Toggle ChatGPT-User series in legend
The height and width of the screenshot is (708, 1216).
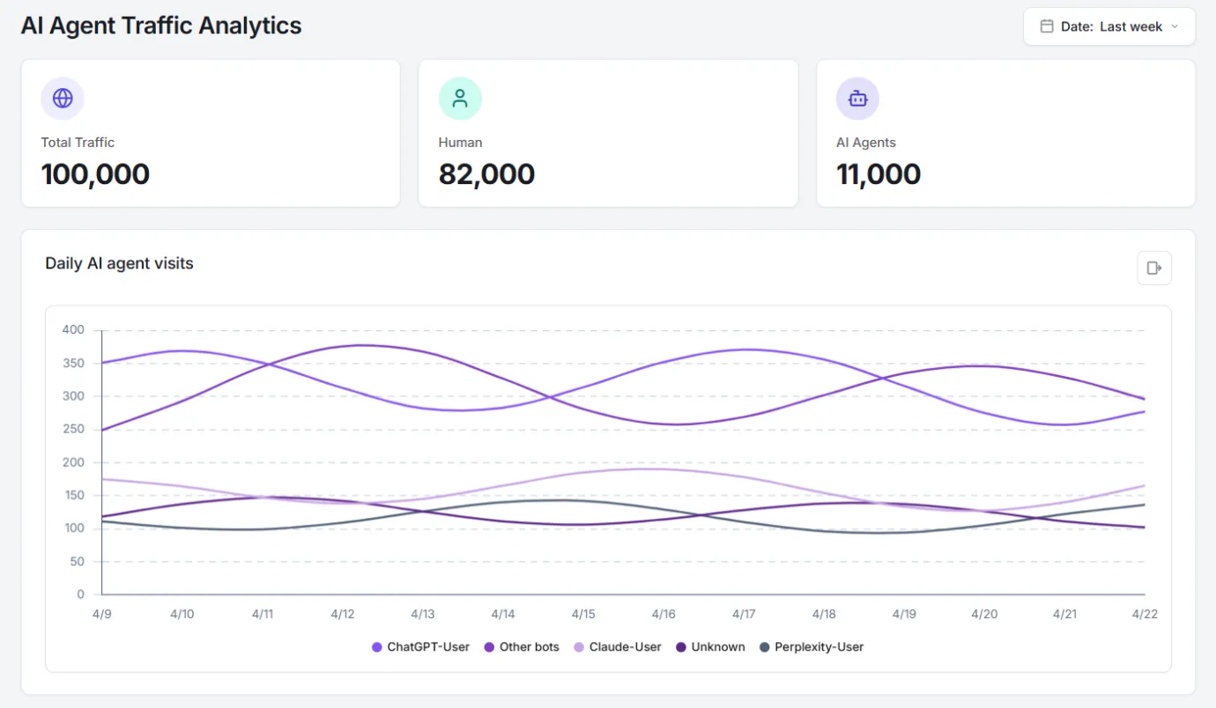[x=421, y=647]
